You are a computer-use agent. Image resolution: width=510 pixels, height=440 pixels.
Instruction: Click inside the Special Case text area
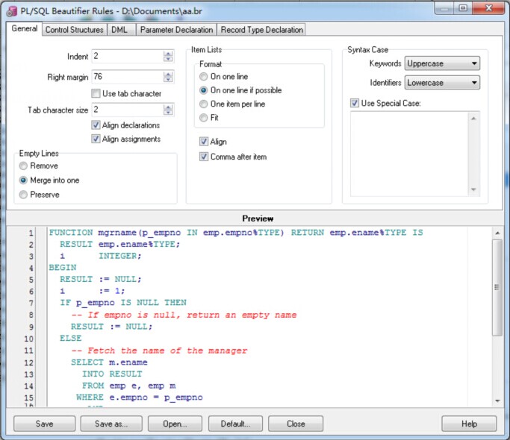click(x=409, y=154)
